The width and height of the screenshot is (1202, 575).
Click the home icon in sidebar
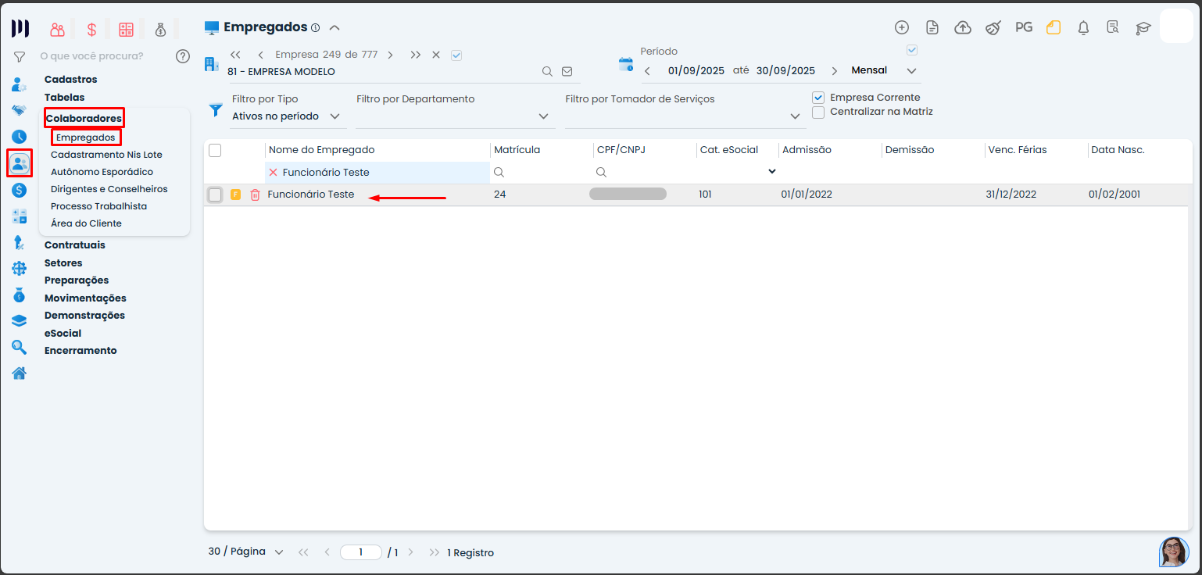point(20,373)
